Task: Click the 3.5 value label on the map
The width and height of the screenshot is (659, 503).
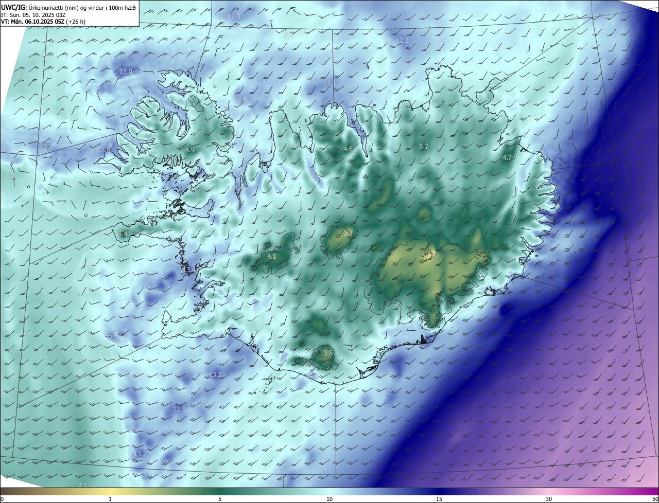Action: (328, 353)
